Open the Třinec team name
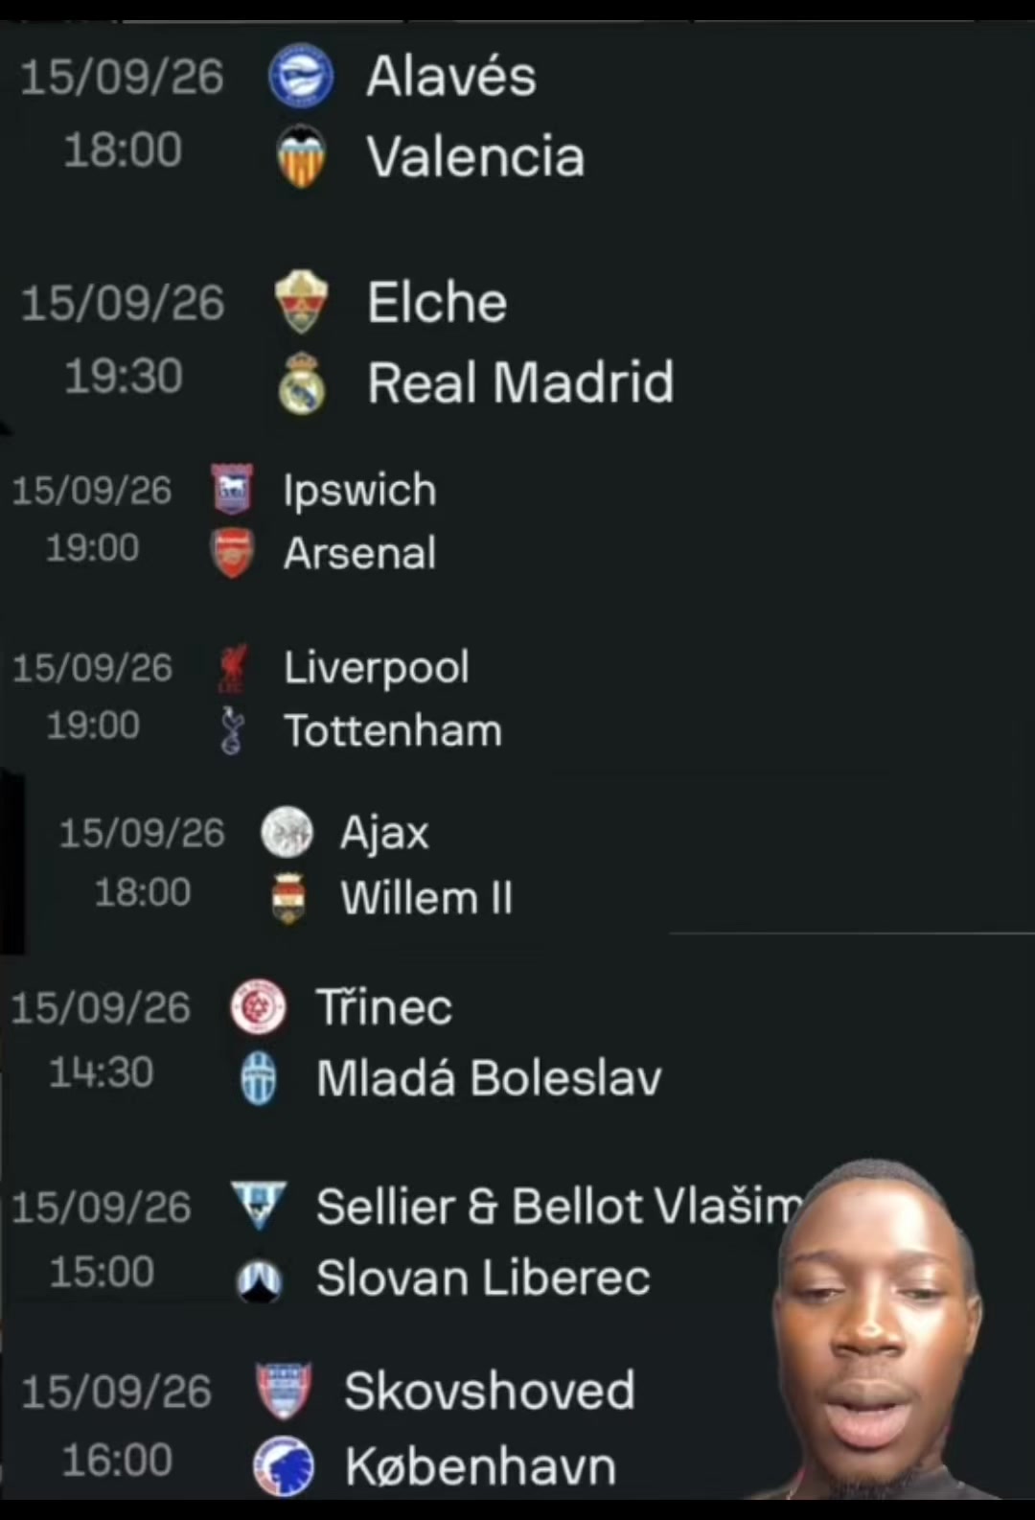This screenshot has width=1035, height=1520. coord(384,1006)
